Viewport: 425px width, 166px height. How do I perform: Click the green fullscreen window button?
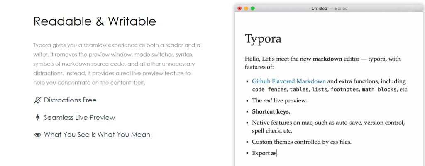[x=253, y=8]
